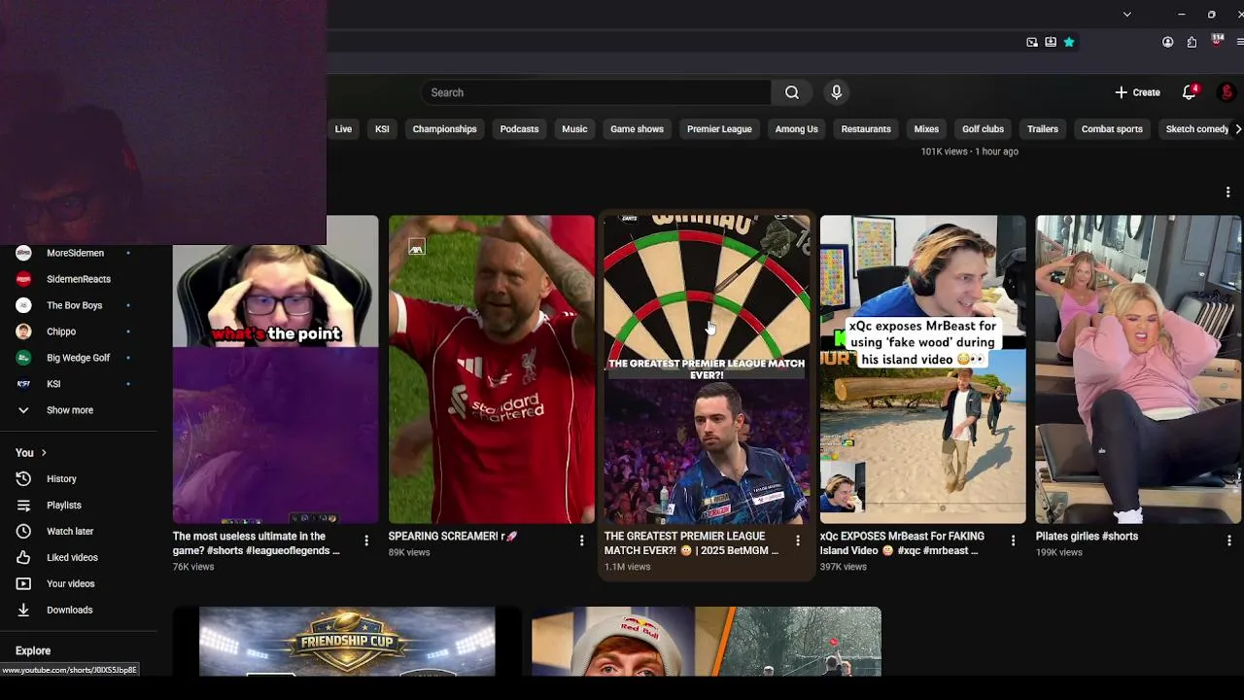Click the Create button
The width and height of the screenshot is (1244, 700).
tap(1137, 92)
